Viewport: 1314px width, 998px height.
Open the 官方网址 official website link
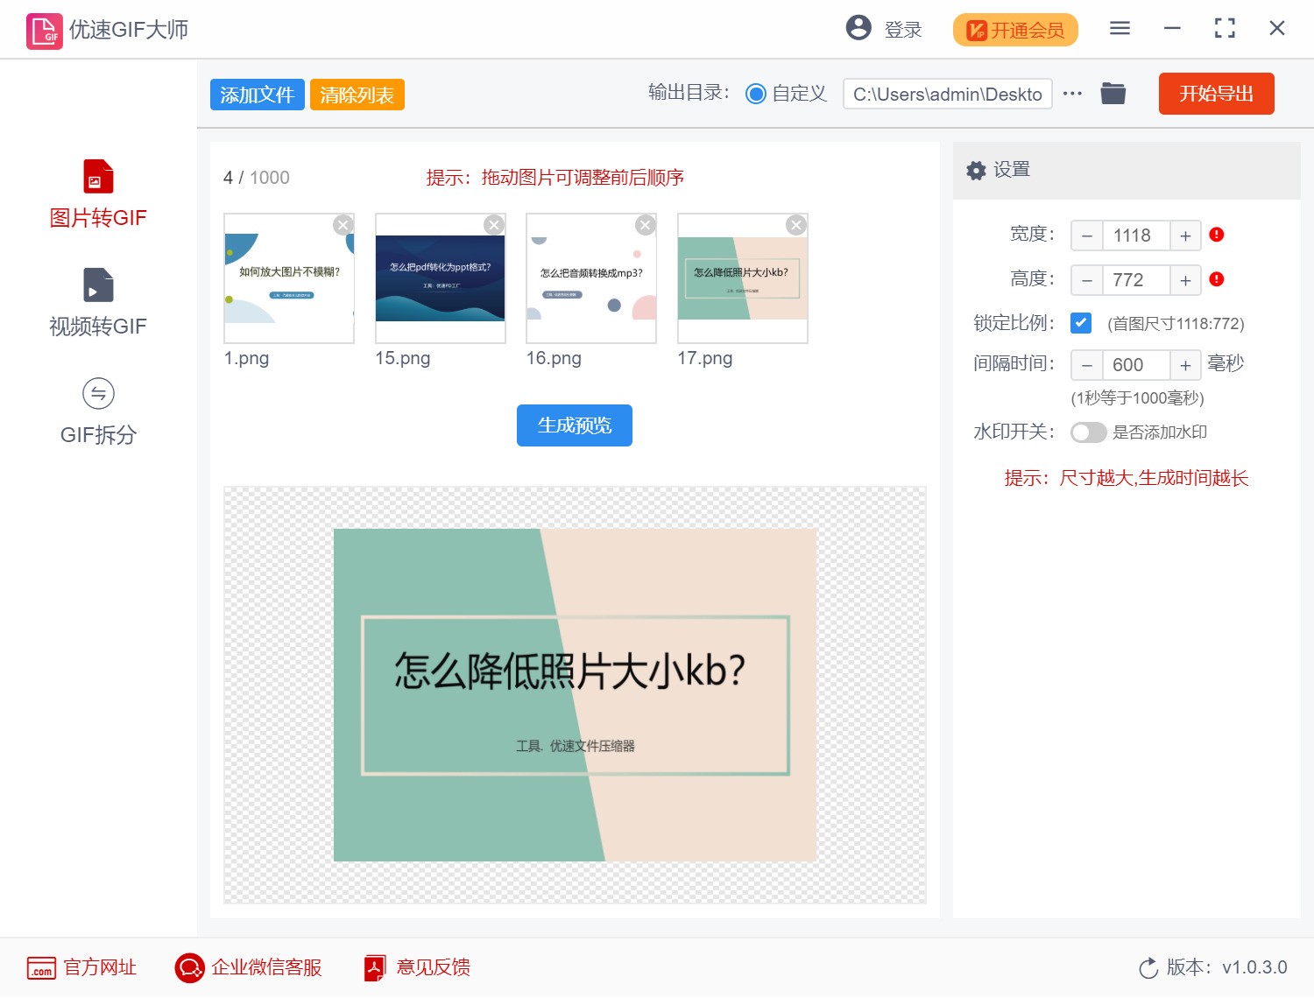click(x=81, y=967)
